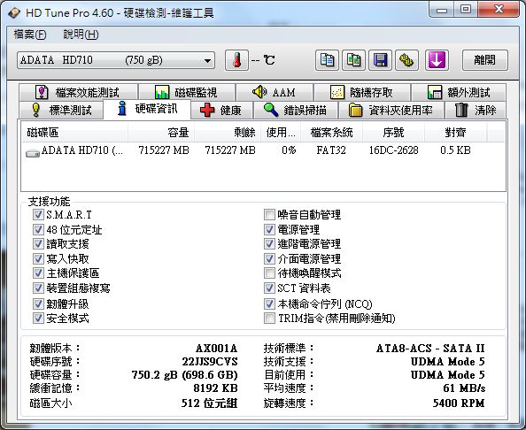Toggle the SCT 資料表 checkbox

pos(269,288)
